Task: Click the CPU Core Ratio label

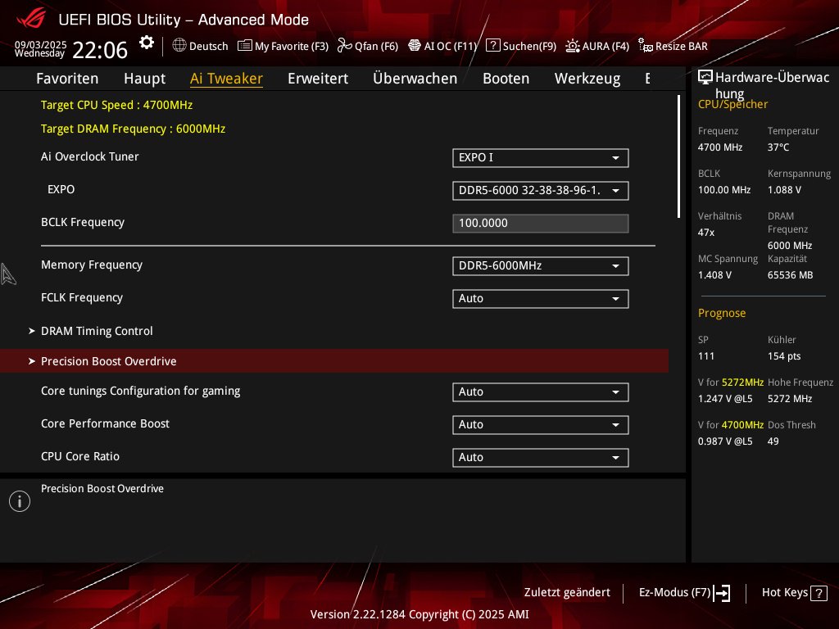Action: [80, 456]
